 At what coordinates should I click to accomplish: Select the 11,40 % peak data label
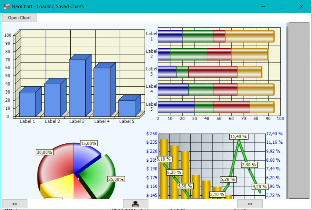(238, 137)
